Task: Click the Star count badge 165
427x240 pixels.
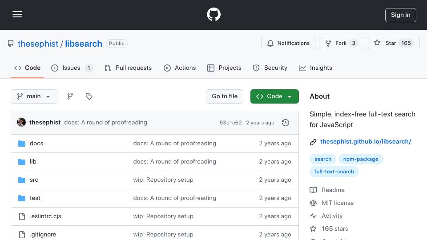Action: coord(406,43)
